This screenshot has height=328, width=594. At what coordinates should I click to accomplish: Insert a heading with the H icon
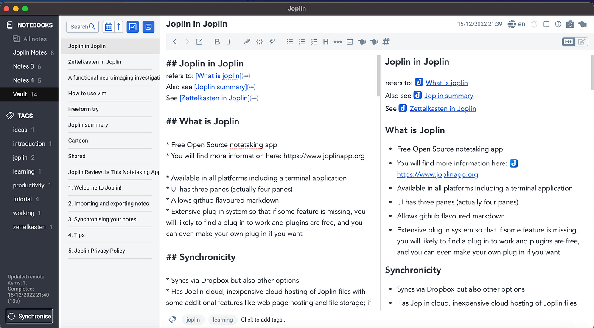pos(326,41)
